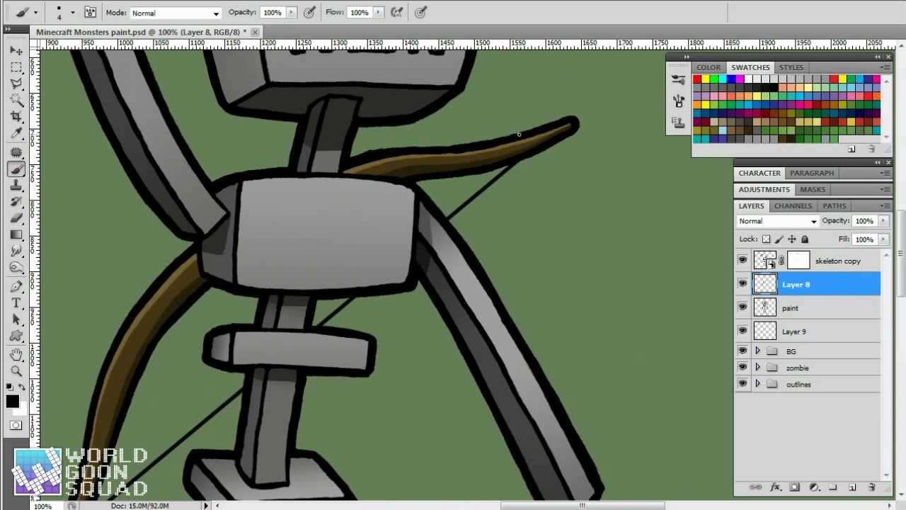Screen dimensions: 906x510
Task: Pick the Eyedropper tool
Action: pos(17,133)
